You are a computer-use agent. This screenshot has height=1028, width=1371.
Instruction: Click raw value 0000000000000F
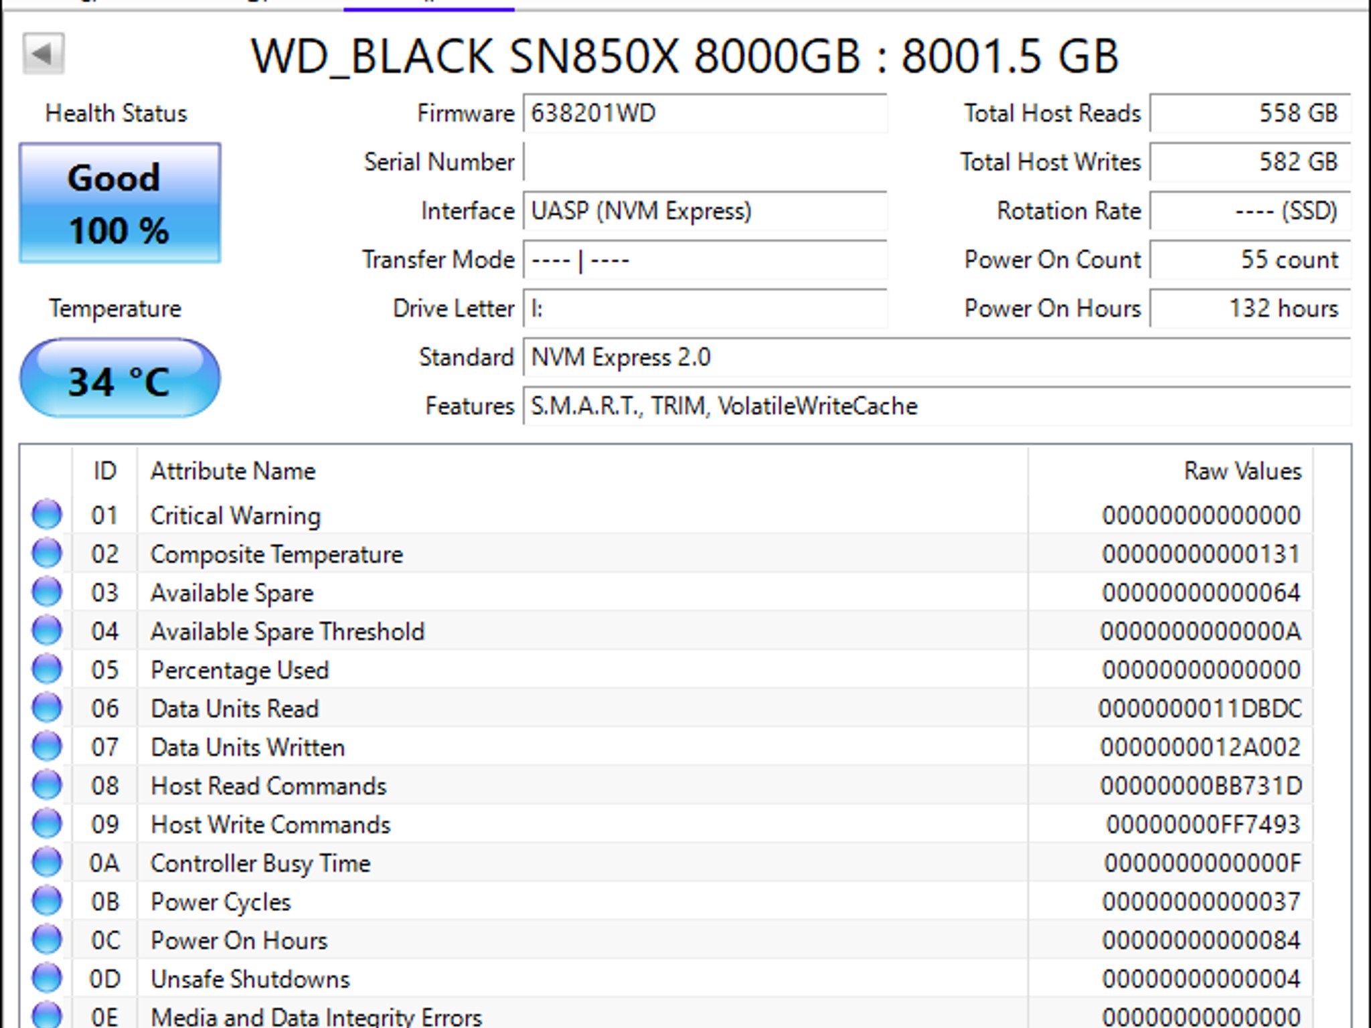(1203, 863)
